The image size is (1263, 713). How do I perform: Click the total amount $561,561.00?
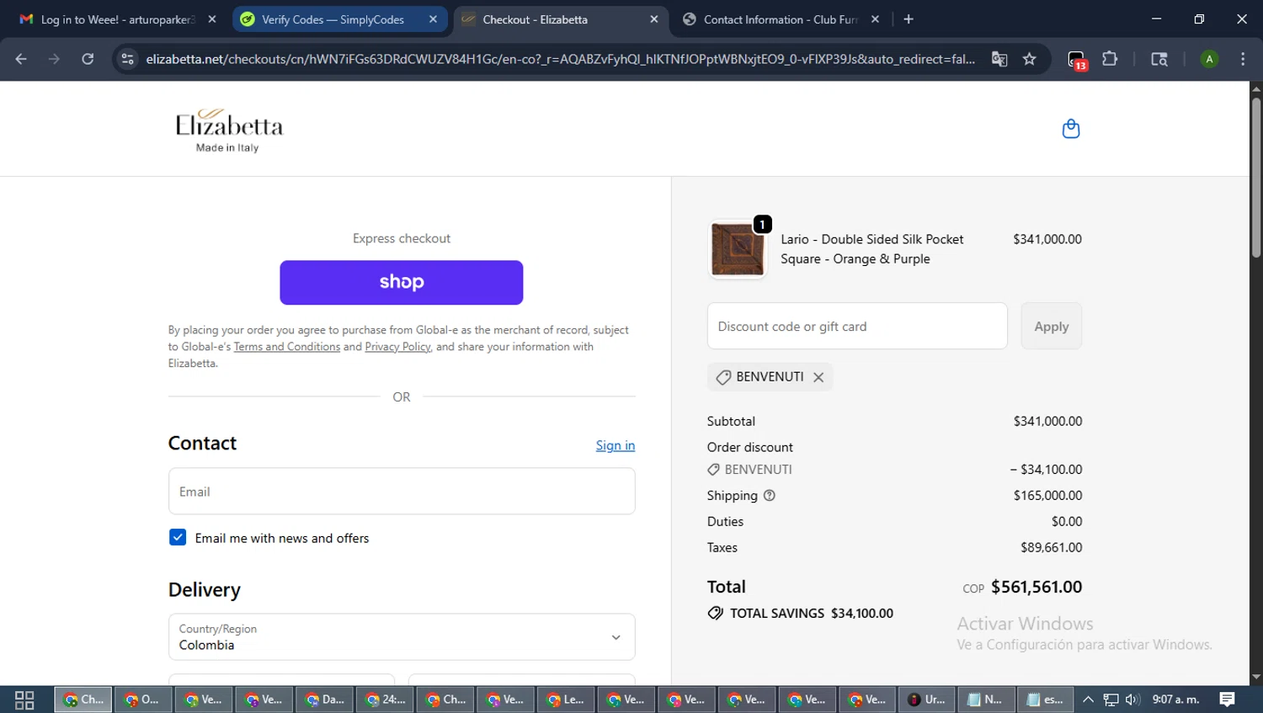pos(1037,588)
